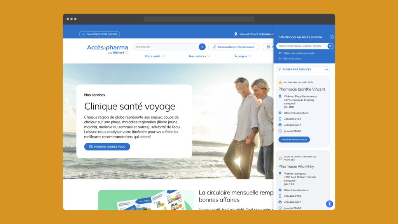Click Utiliser ma position actuelle link
The height and width of the screenshot is (224, 398).
click(x=298, y=53)
